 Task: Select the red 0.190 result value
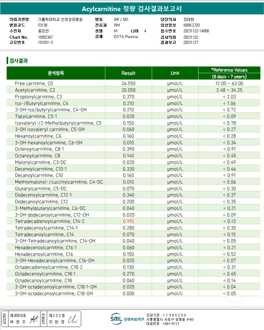click(129, 221)
